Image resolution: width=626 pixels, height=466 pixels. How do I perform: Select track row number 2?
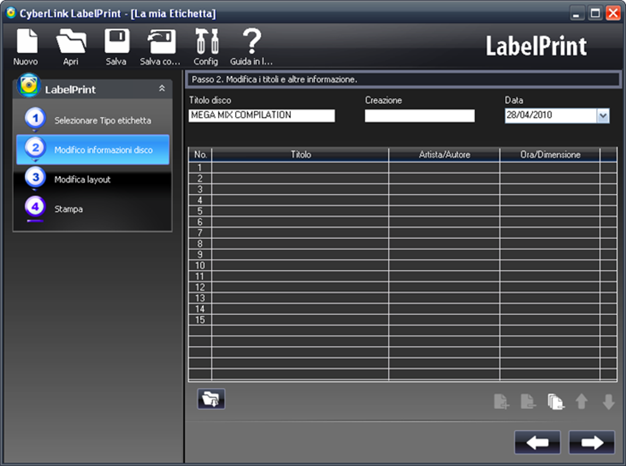pyautogui.click(x=403, y=179)
